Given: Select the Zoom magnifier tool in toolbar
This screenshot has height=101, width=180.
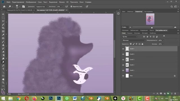Looking at the screenshot, I should (3, 82).
